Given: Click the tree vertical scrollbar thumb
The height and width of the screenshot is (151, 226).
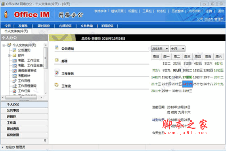Looking at the screenshot, I should pyautogui.click(x=46, y=58).
